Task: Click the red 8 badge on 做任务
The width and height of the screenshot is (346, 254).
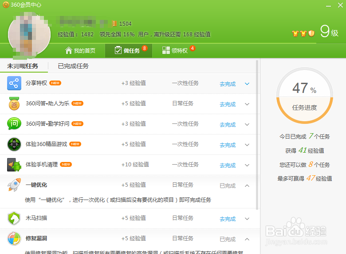Action: click(x=145, y=48)
